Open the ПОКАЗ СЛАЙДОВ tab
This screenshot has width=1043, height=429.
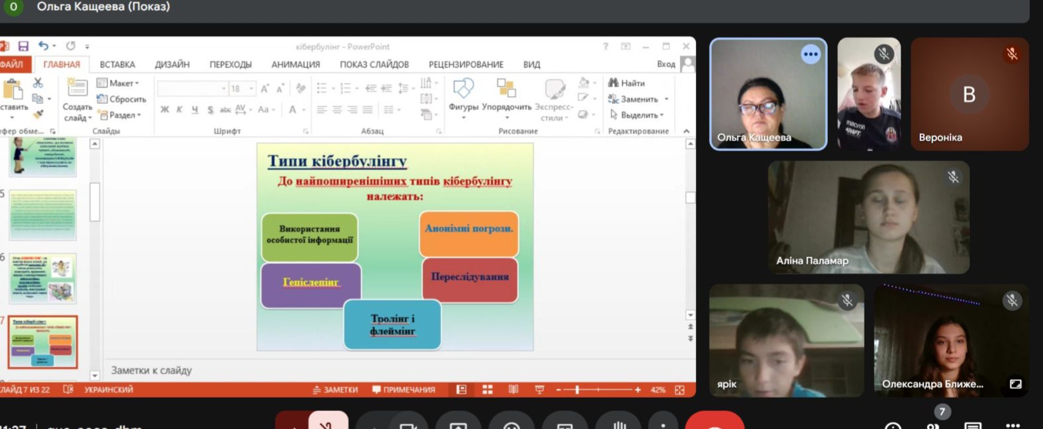coord(374,65)
